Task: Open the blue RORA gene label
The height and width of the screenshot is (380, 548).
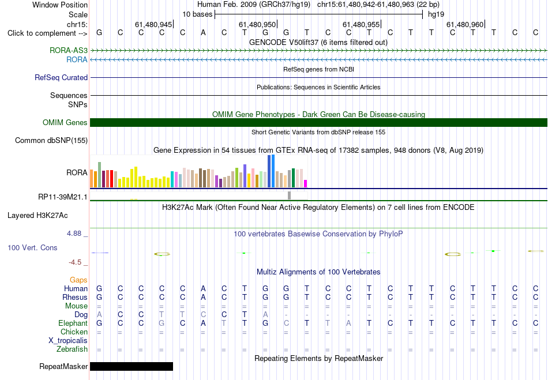Action: point(77,60)
